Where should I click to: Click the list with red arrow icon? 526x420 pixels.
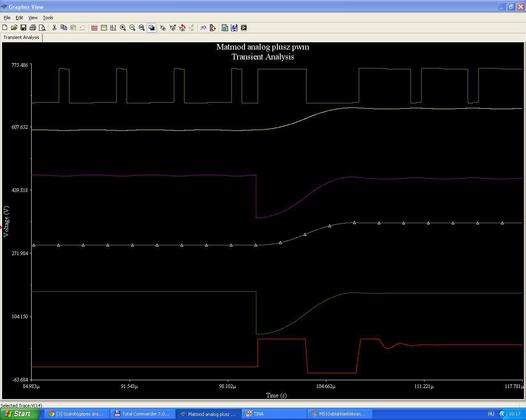coord(213,27)
